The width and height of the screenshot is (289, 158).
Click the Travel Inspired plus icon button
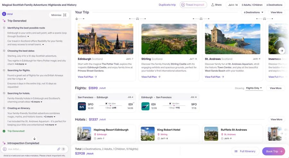pyautogui.click(x=183, y=5)
